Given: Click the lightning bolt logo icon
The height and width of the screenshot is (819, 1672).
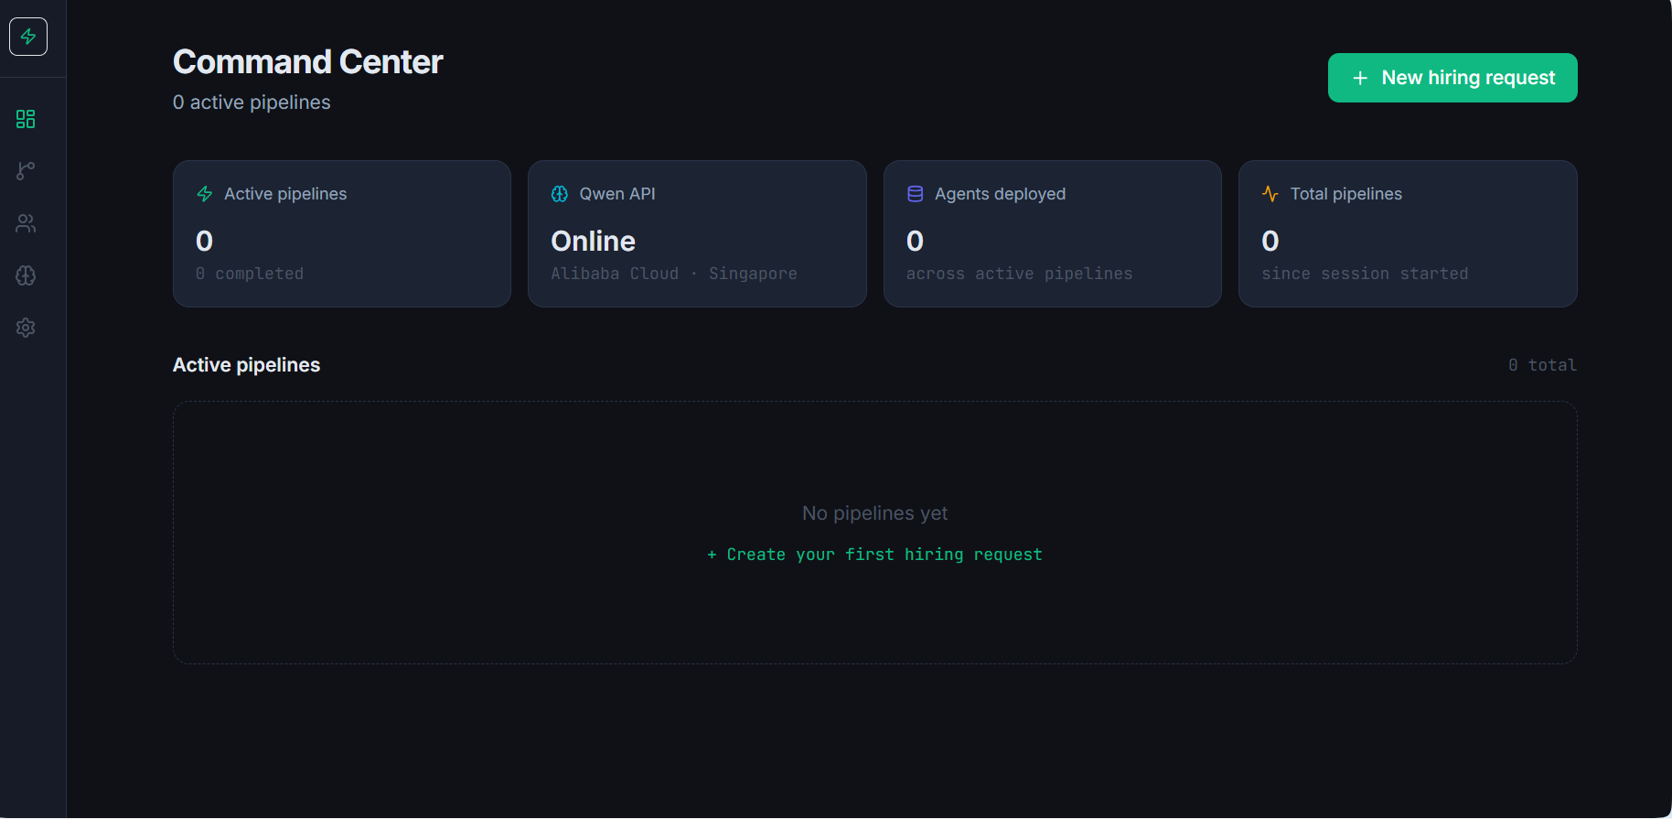Looking at the screenshot, I should point(28,37).
